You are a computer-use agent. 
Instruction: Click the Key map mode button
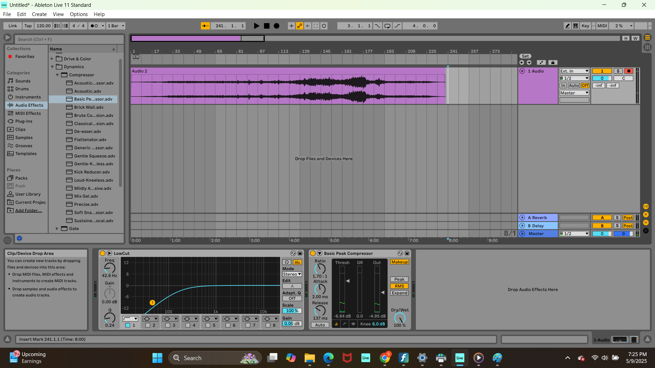585,26
